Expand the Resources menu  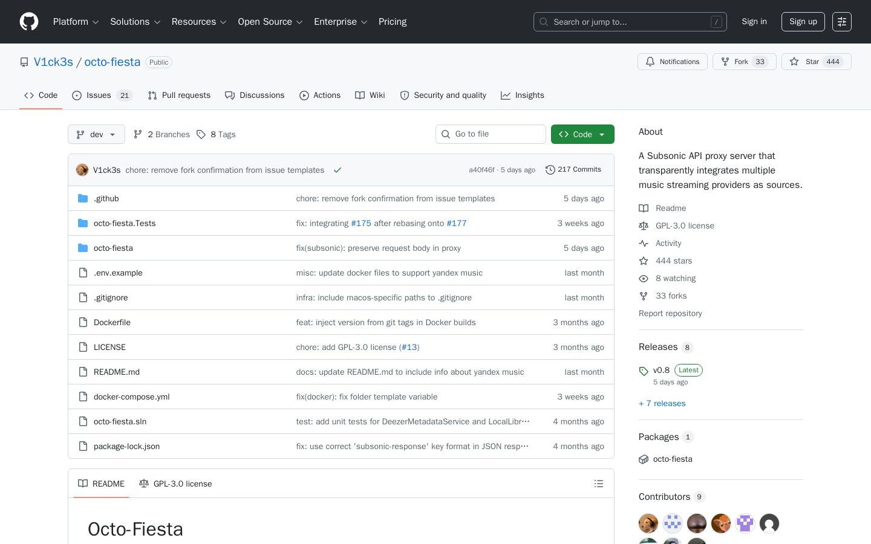199,22
